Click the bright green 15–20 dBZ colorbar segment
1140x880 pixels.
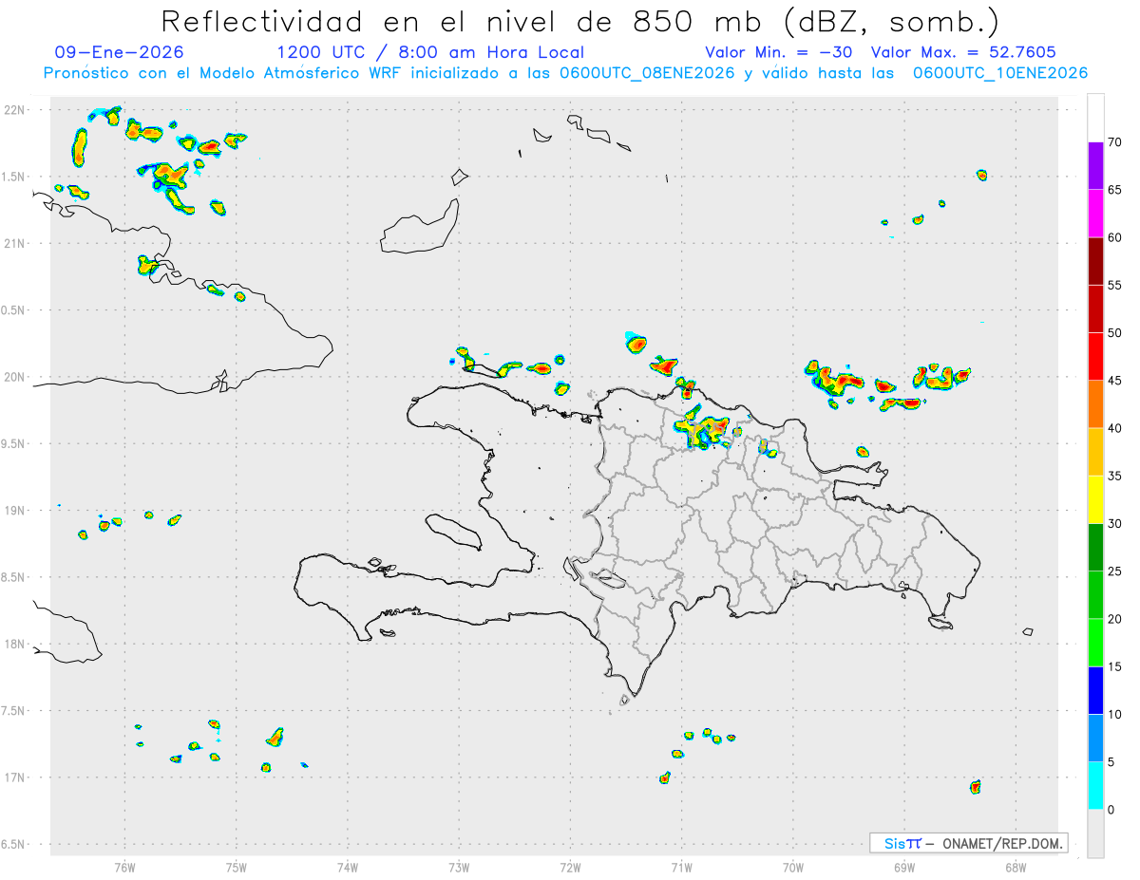pyautogui.click(x=1095, y=643)
